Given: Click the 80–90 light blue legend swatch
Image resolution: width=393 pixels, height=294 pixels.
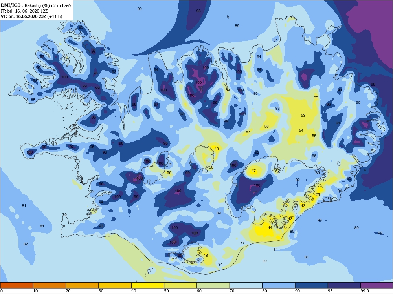Looking at the screenshot, I should pyautogui.click(x=279, y=285).
